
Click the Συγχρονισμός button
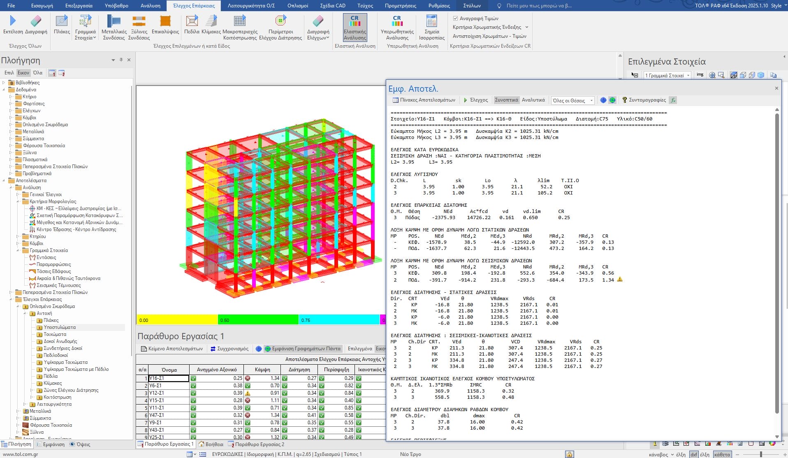[229, 349]
